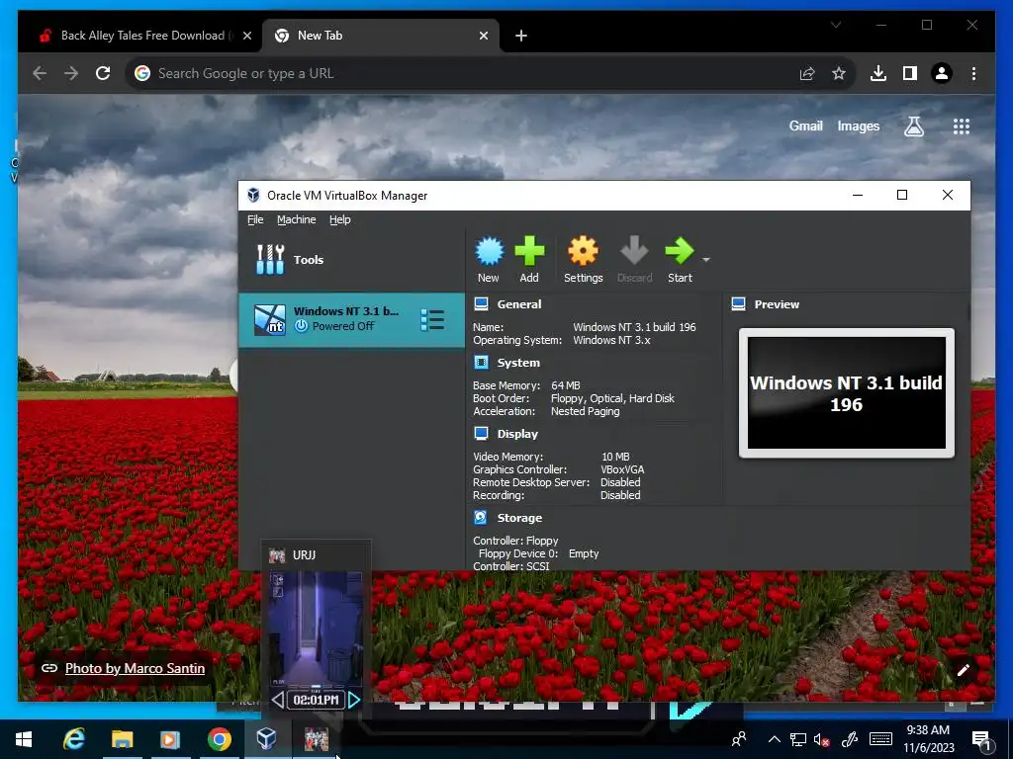
Task: Open Search Labs flask icon
Action: (x=913, y=126)
